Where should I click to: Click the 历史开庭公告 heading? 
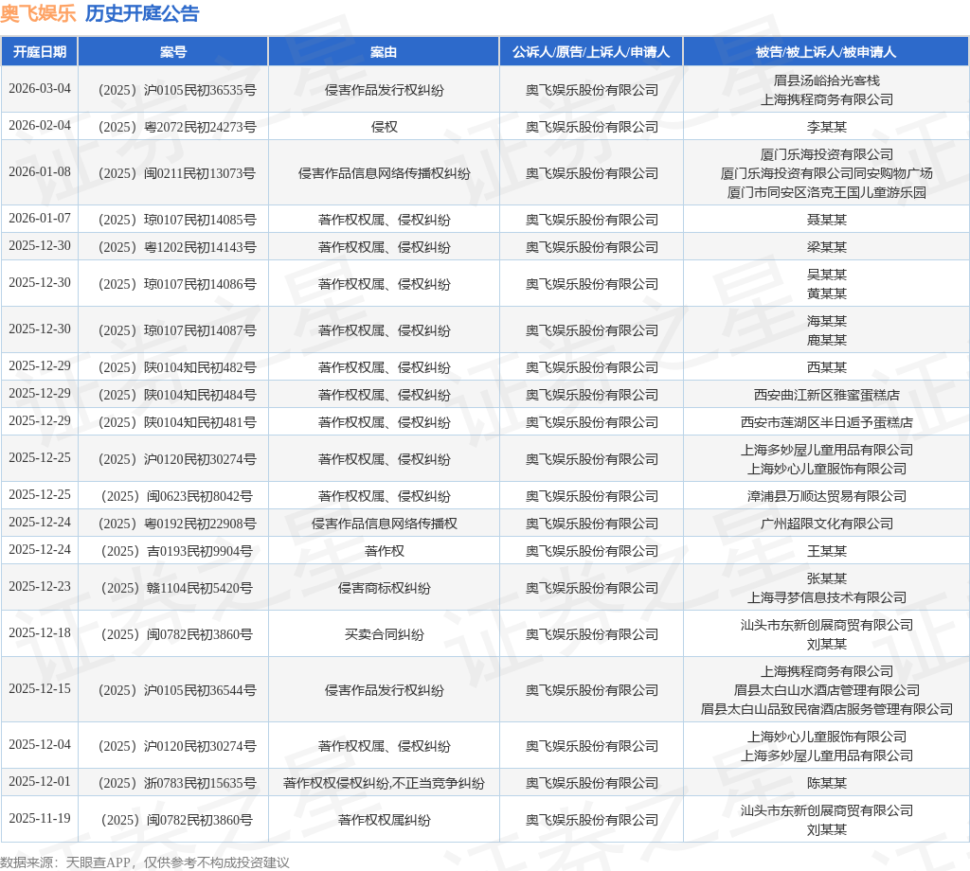click(142, 13)
